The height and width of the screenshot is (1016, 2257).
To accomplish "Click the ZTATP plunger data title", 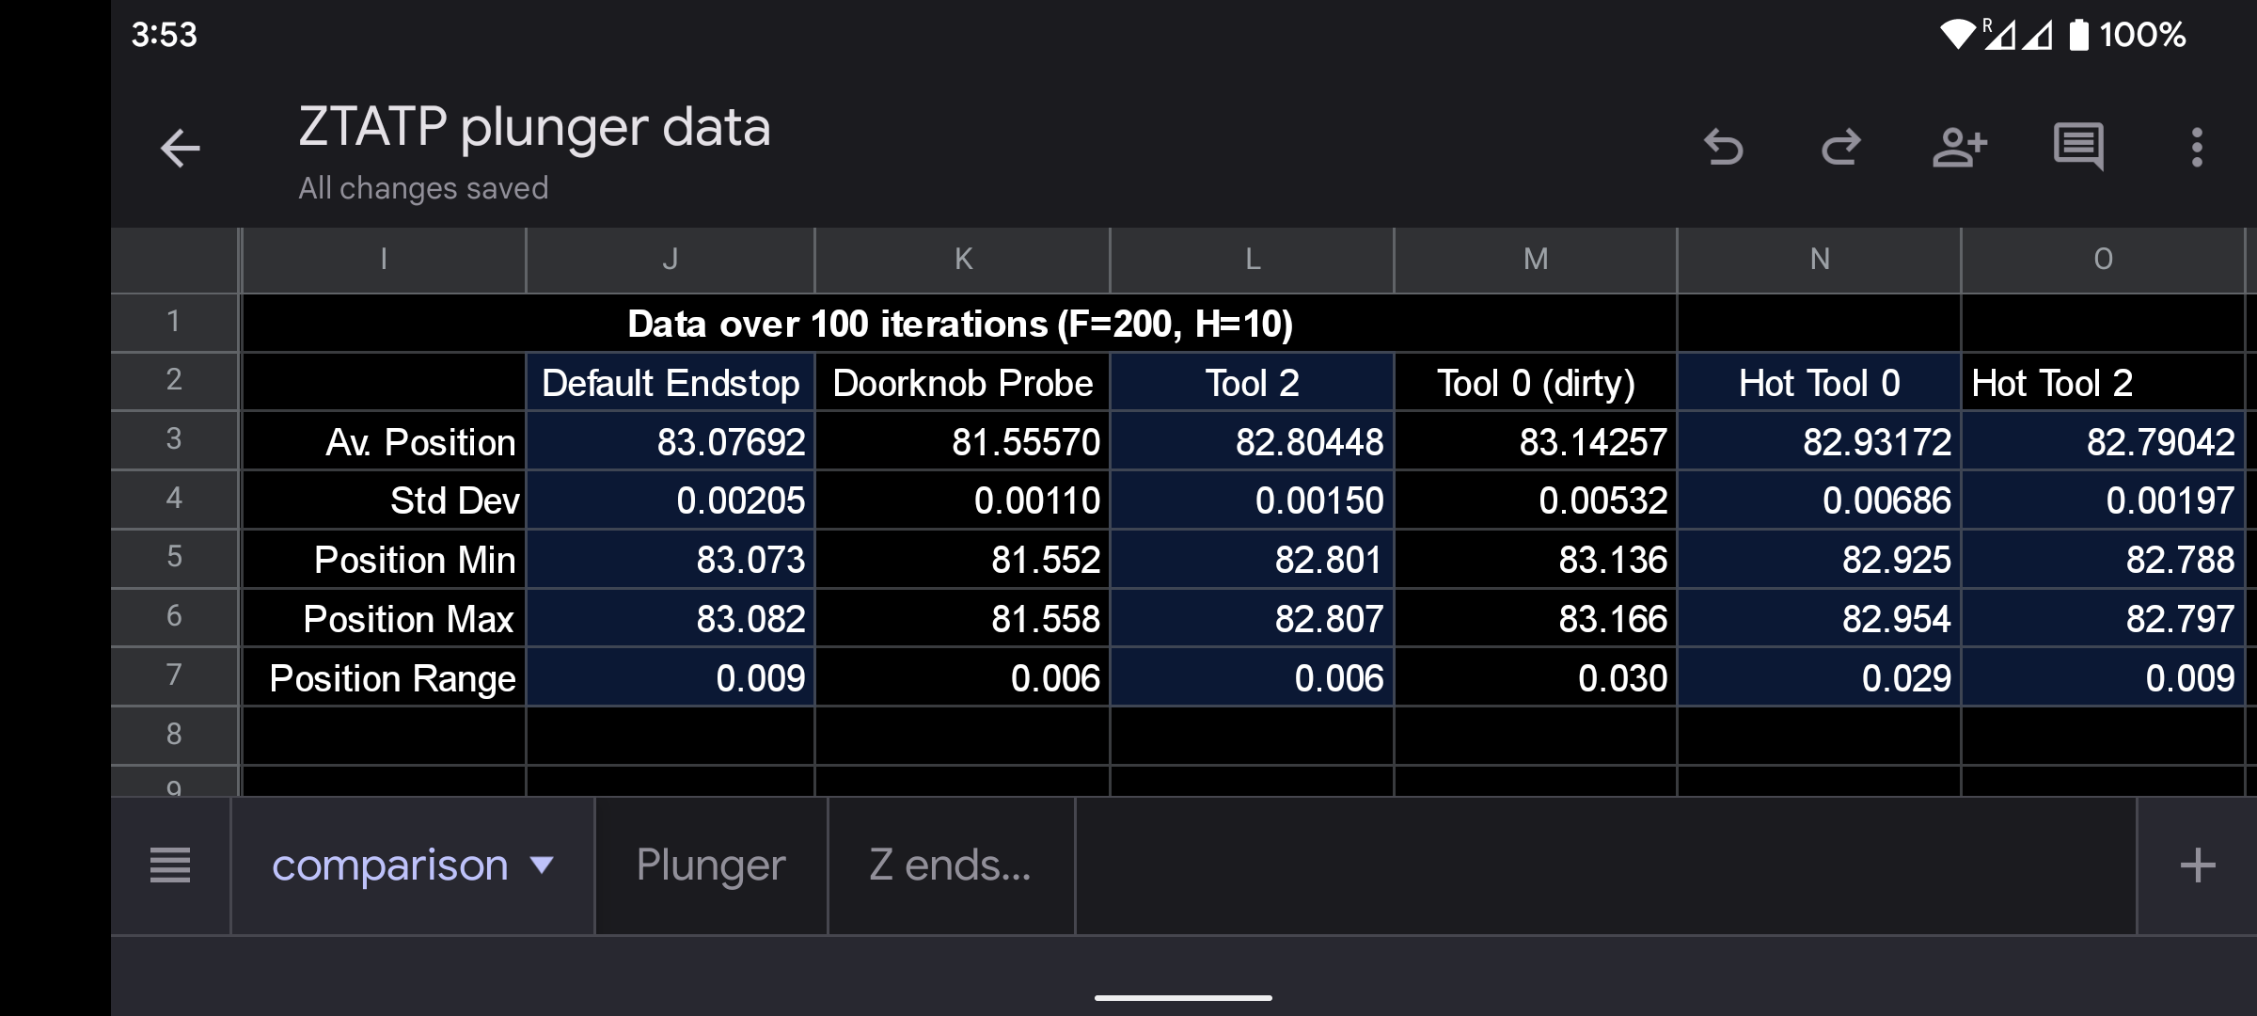I will (x=534, y=128).
